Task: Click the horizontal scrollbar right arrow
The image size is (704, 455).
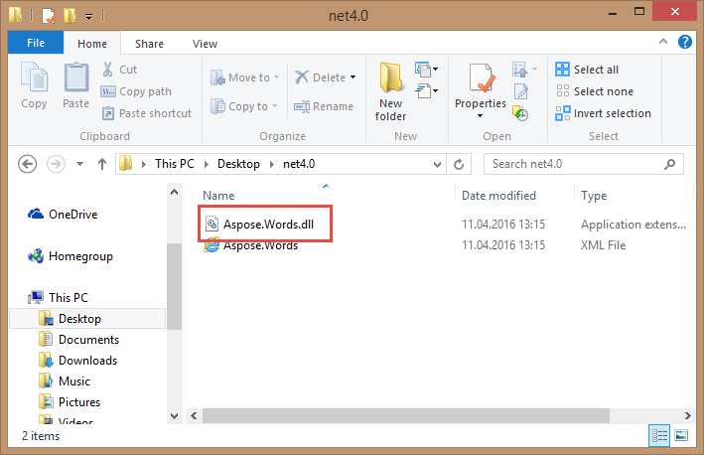Action: [x=687, y=416]
